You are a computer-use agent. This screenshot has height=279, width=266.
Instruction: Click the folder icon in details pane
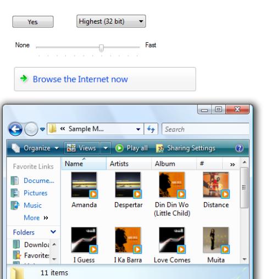[x=17, y=273]
